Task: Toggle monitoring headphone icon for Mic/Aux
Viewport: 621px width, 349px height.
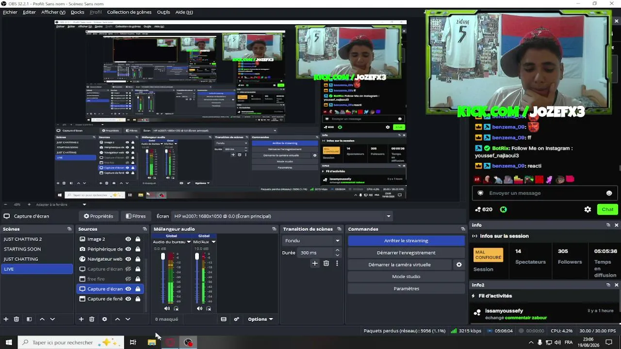Action: [209, 308]
